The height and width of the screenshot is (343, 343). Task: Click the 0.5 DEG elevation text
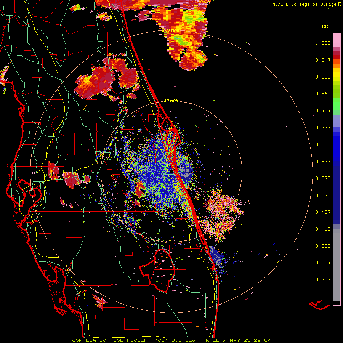183,340
